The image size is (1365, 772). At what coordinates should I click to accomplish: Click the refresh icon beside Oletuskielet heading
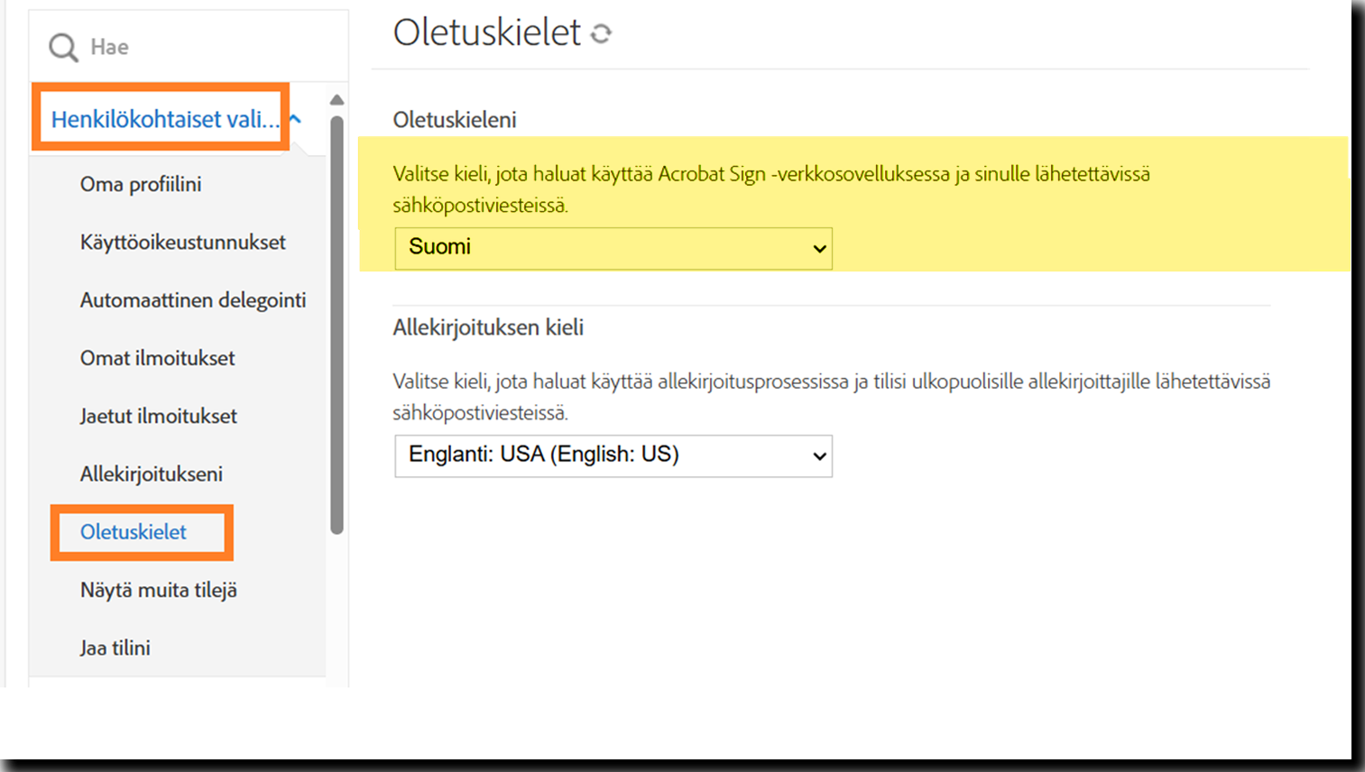pos(601,33)
